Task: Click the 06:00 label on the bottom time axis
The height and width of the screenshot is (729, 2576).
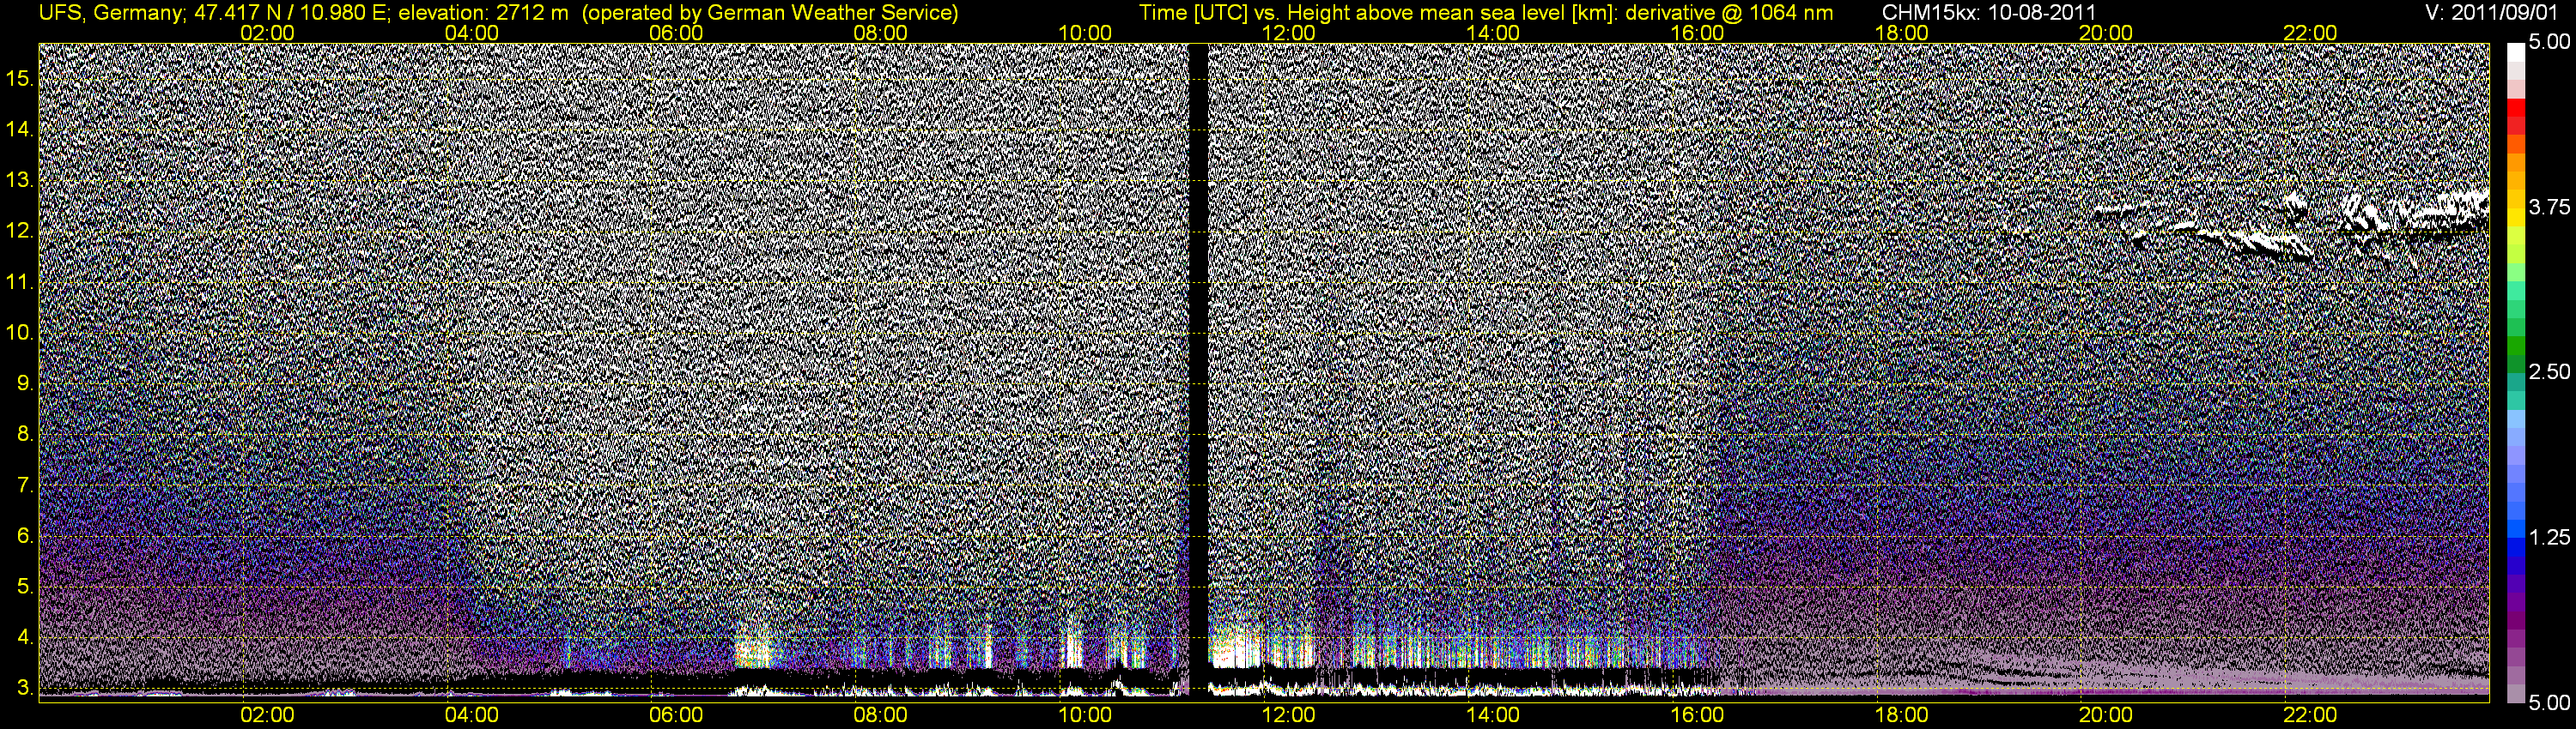Action: [x=676, y=715]
